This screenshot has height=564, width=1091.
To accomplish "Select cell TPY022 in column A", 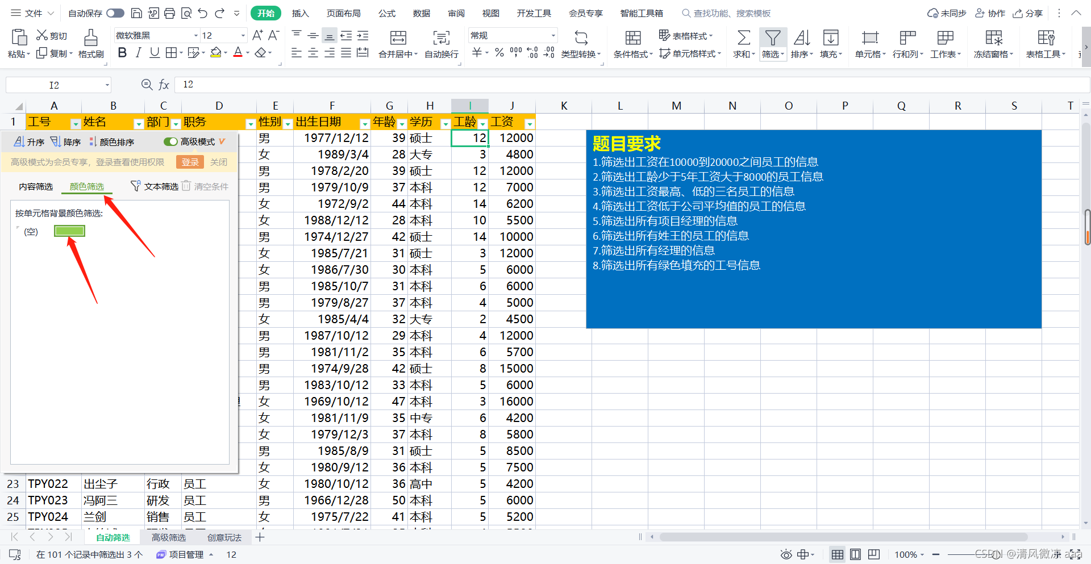I will pos(53,484).
